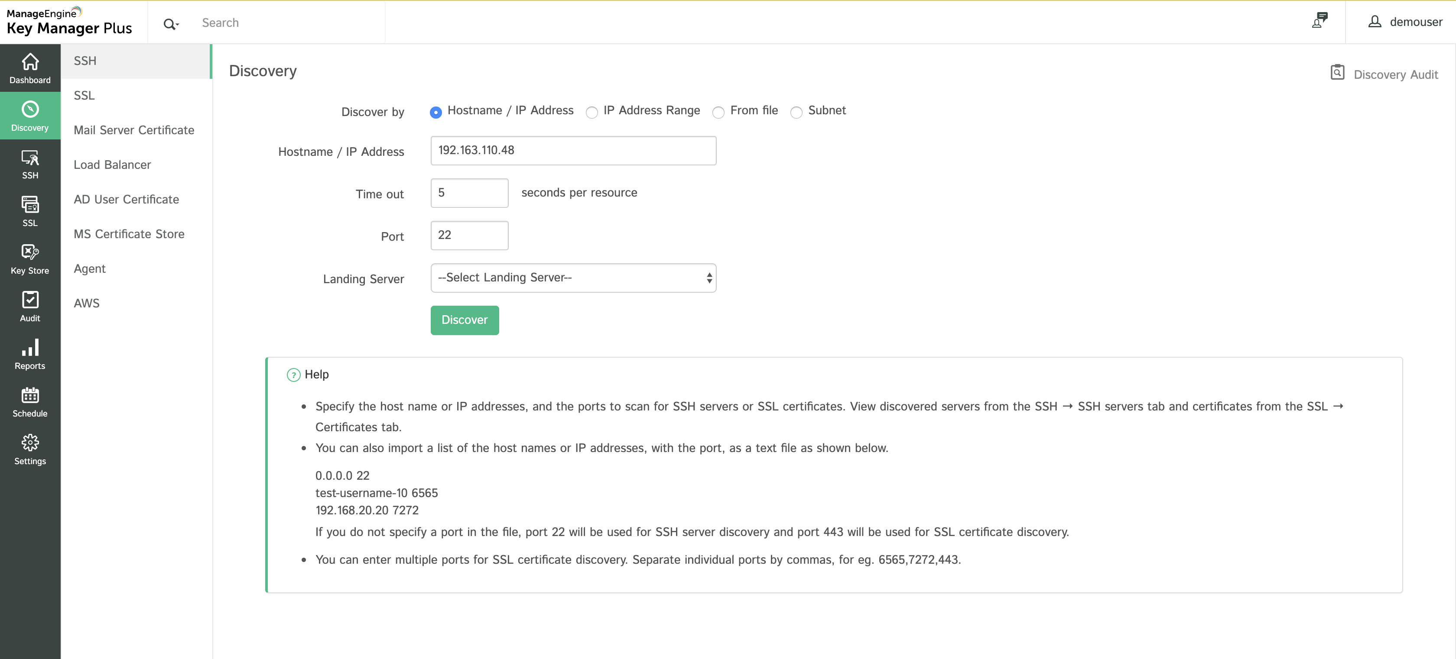This screenshot has height=659, width=1456.
Task: Choose Subnet discovery radio button
Action: 796,113
